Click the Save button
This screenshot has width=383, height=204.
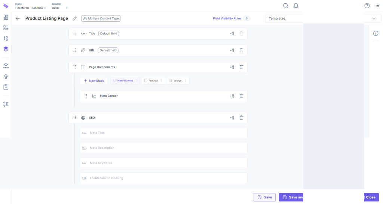(264, 197)
